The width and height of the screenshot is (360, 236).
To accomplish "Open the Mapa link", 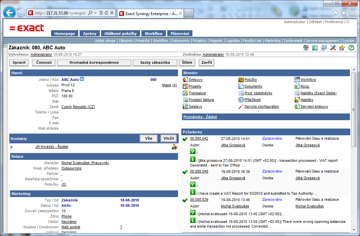I will pos(167,85).
